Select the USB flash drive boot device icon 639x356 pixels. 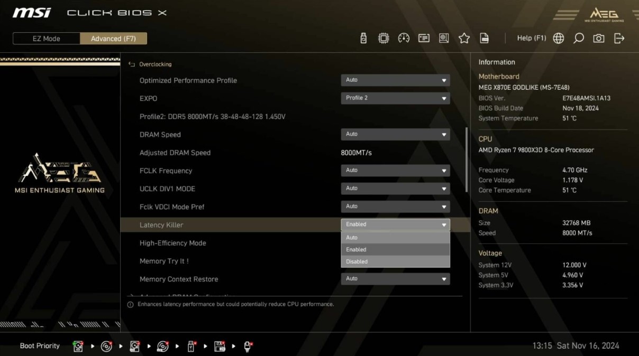coord(191,346)
